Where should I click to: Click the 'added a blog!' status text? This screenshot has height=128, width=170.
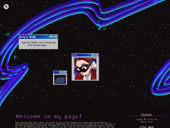[x=146, y=122]
